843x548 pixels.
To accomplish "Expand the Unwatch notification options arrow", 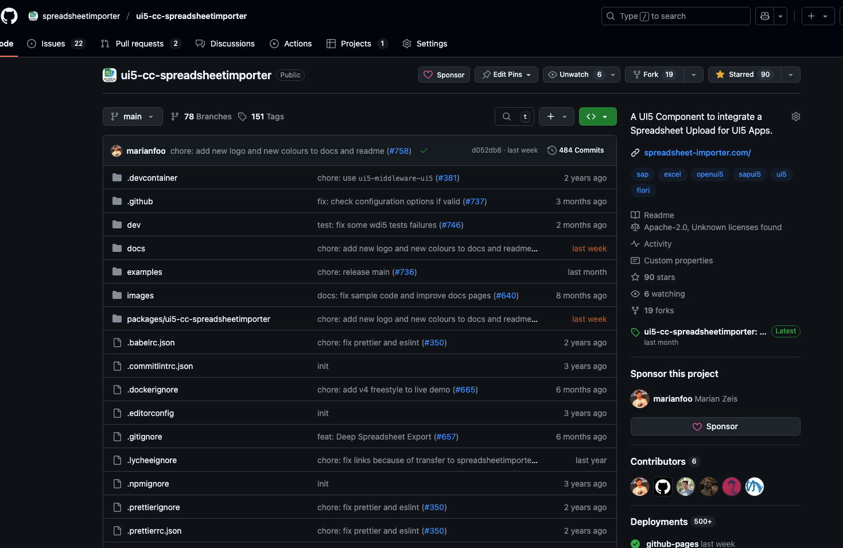I will click(x=613, y=75).
